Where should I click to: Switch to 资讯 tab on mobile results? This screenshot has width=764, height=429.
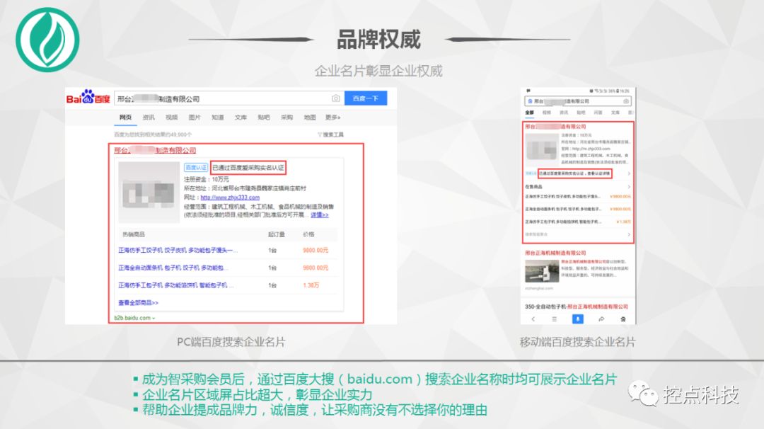pos(564,113)
